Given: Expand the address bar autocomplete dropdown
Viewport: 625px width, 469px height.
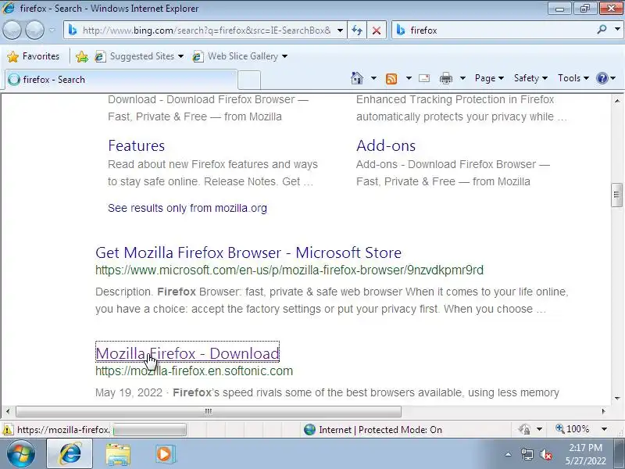Looking at the screenshot, I should pos(340,30).
